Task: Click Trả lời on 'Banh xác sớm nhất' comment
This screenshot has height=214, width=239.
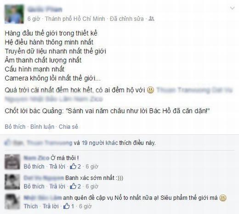Action: (57, 186)
